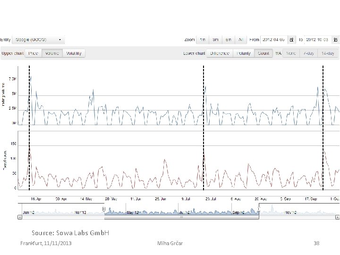
Task: Open the To date calendar picker icon
Action: [335, 40]
